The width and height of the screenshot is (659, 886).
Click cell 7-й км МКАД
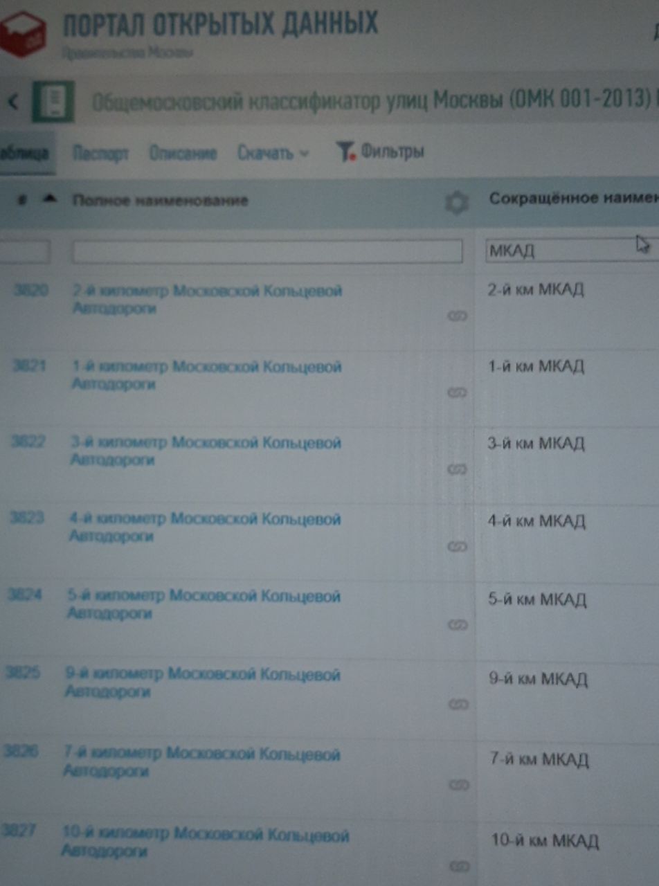(x=539, y=761)
